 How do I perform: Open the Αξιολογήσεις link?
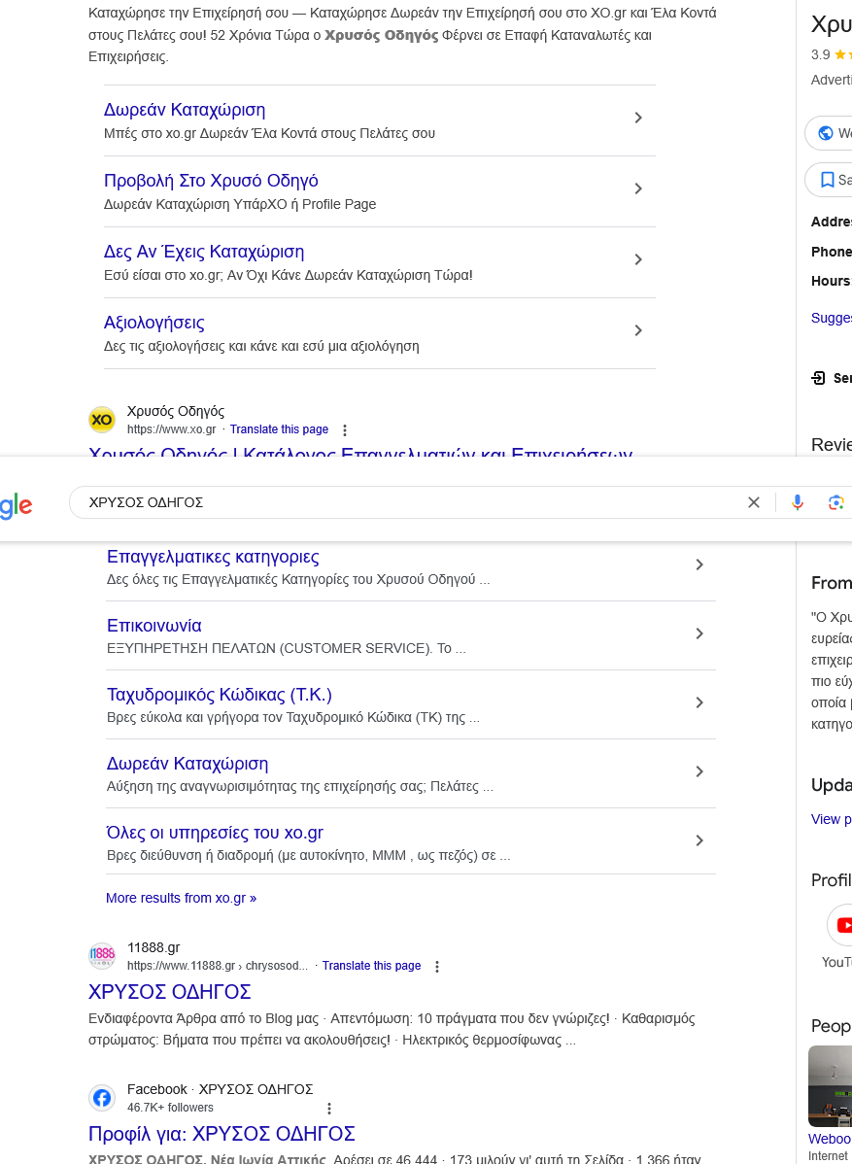(x=153, y=323)
